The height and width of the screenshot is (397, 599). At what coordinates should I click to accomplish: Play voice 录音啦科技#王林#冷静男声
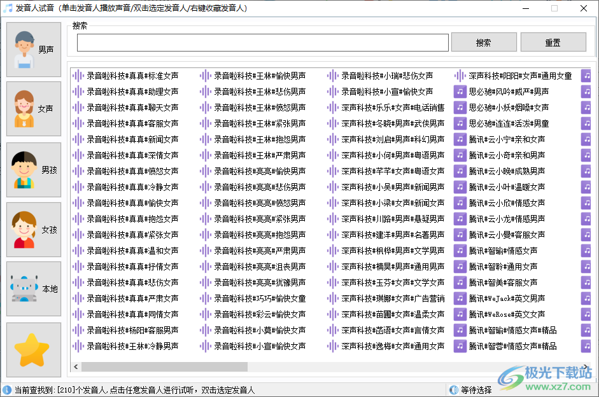pos(132,346)
